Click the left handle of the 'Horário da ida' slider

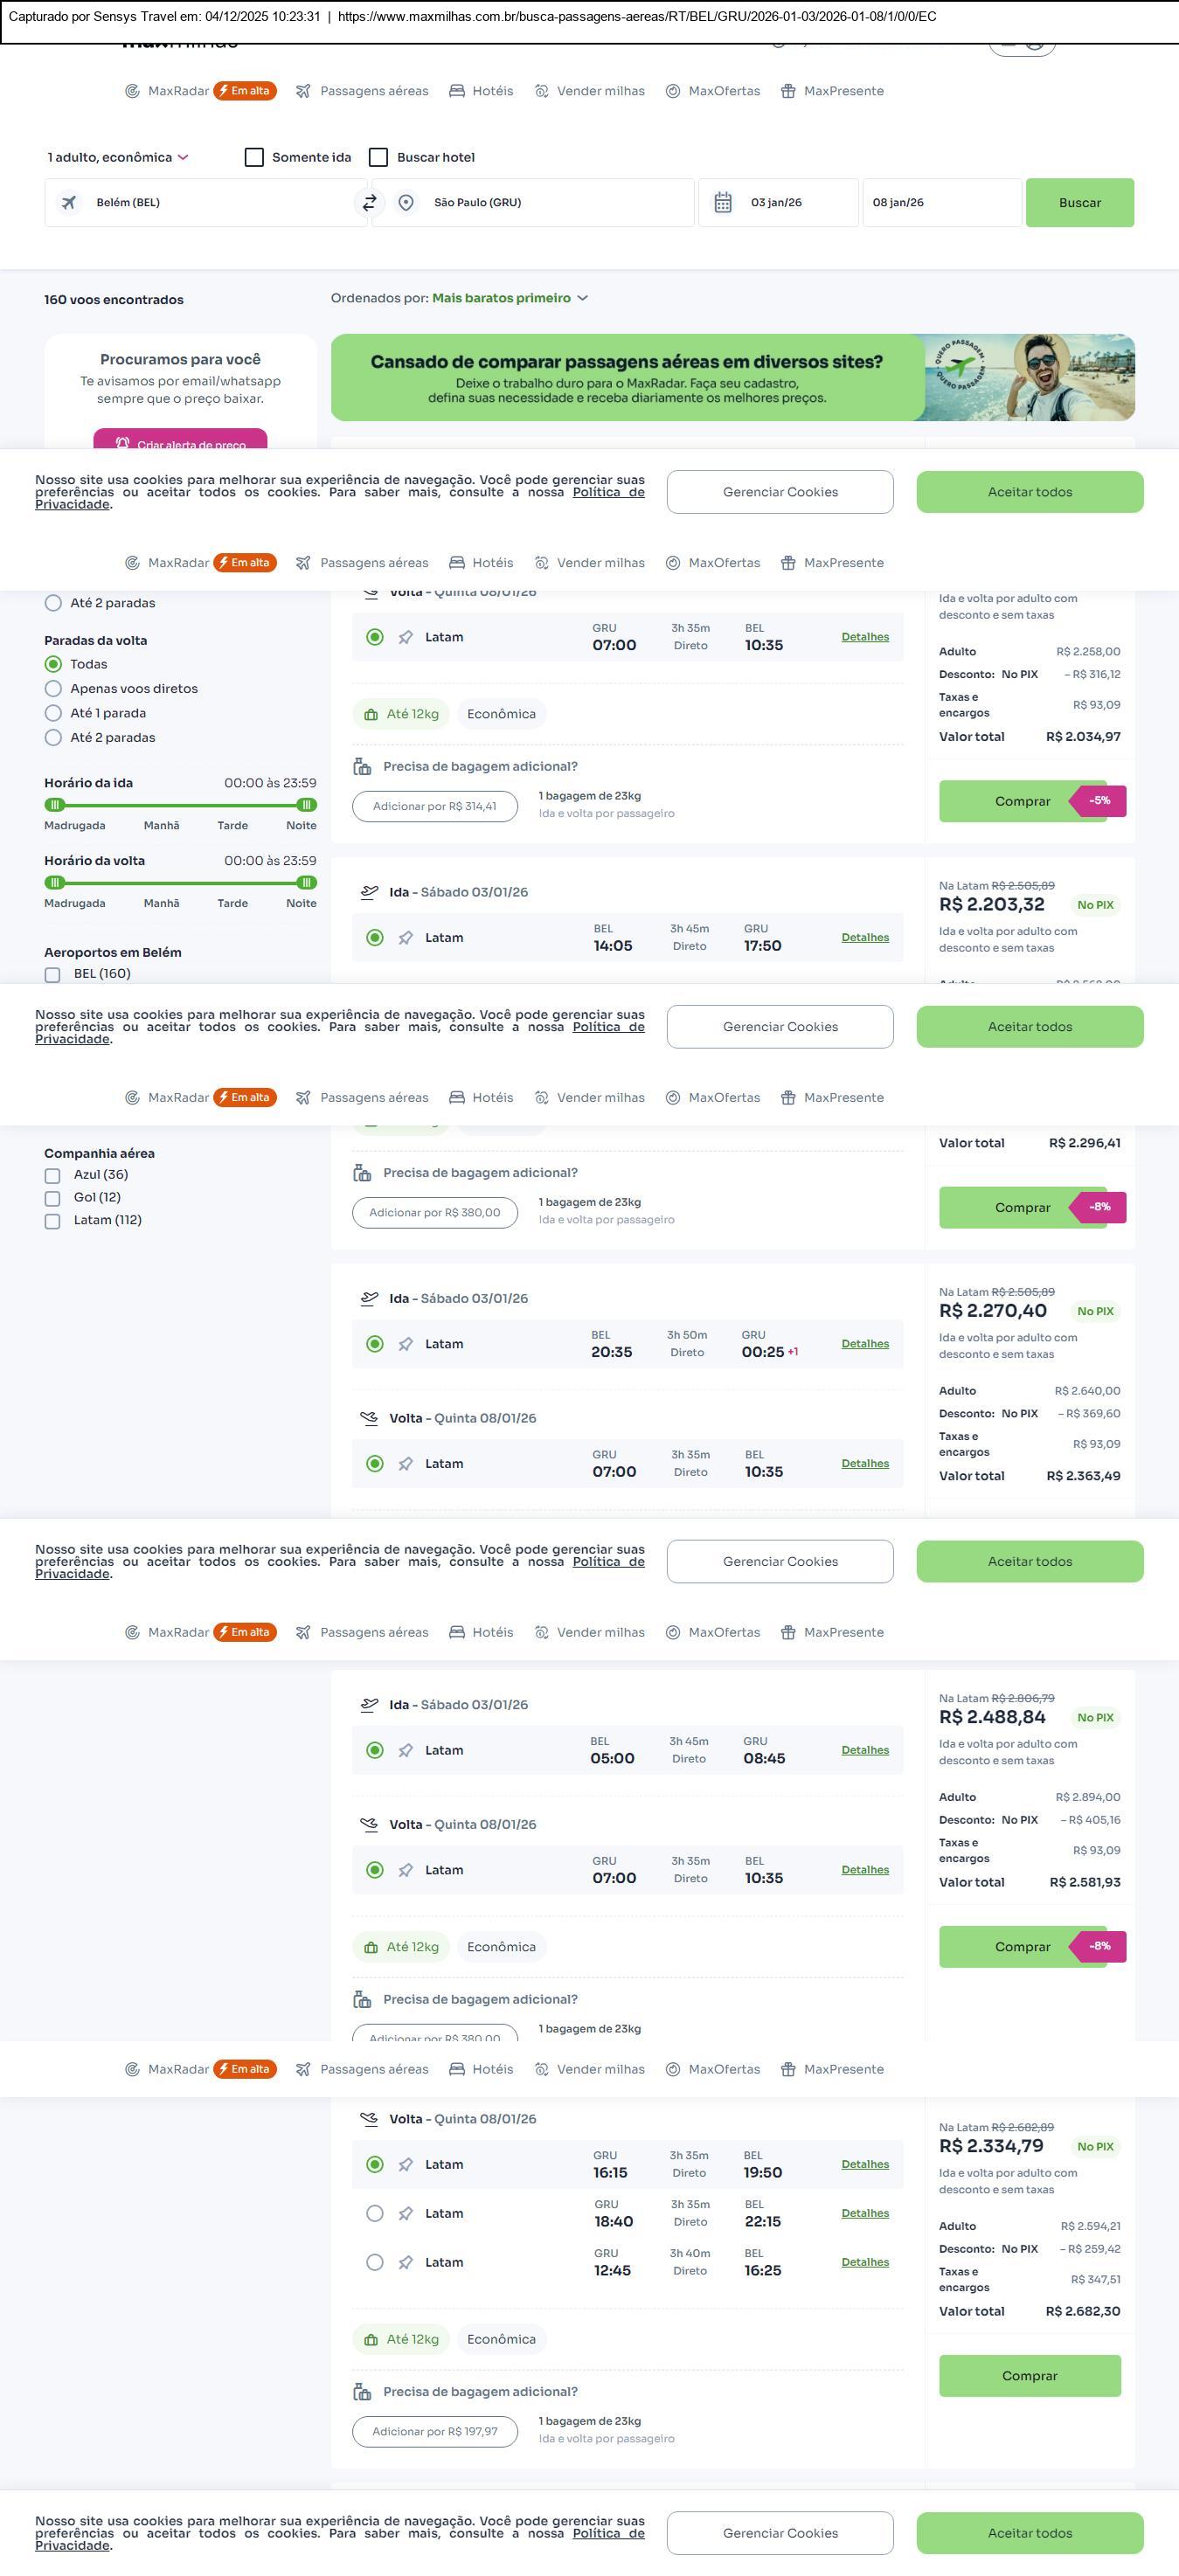point(55,805)
